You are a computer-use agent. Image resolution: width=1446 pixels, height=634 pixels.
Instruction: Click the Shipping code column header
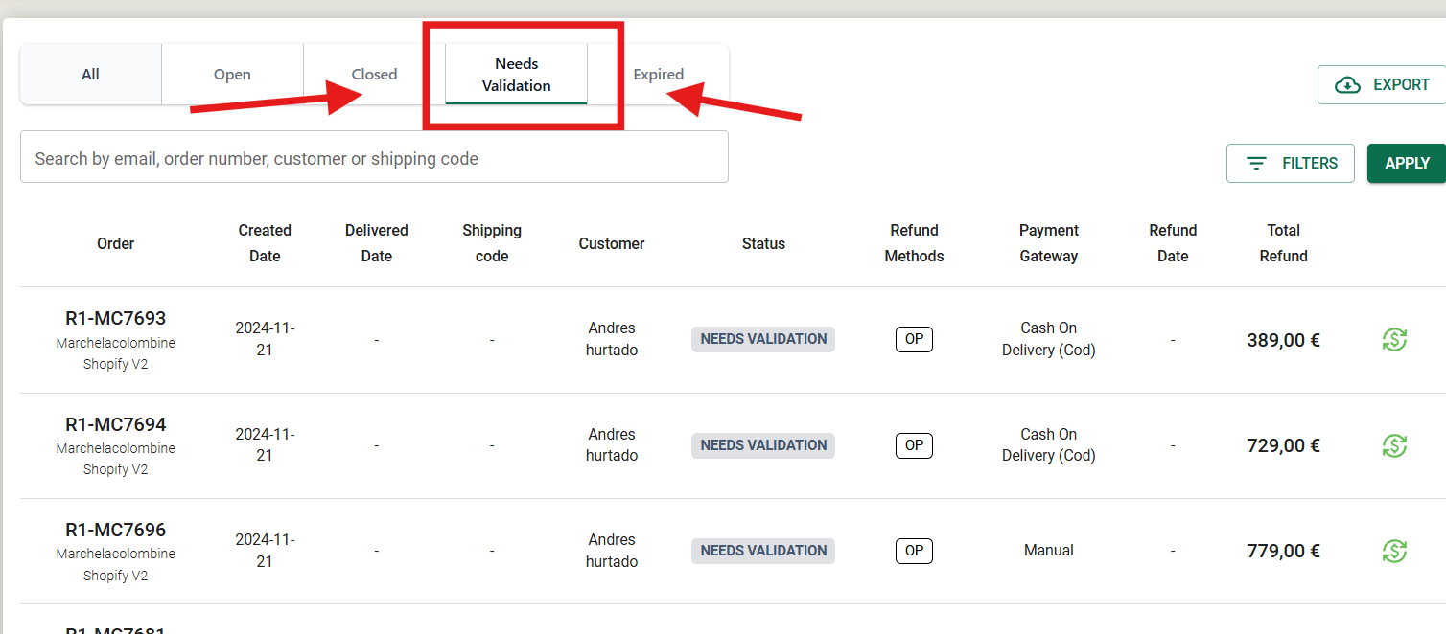[492, 243]
